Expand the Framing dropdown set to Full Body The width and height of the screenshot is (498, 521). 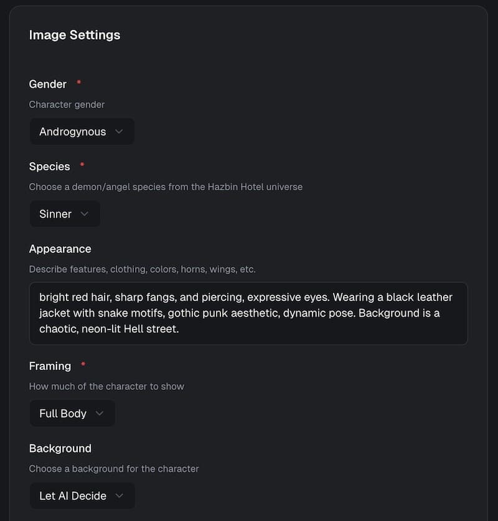pyautogui.click(x=72, y=413)
